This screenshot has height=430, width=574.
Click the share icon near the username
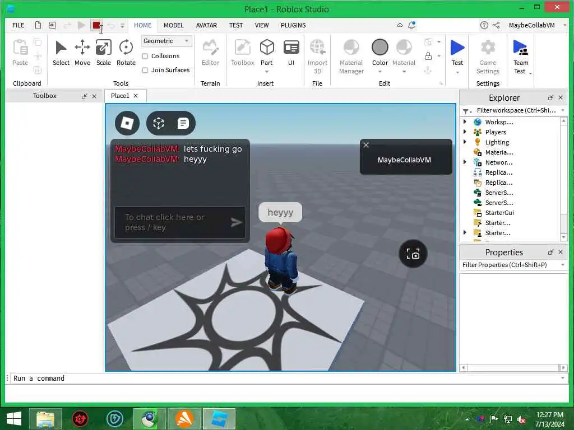tap(496, 25)
